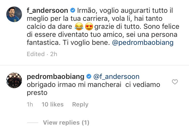Open the @pedrombaobiang mention link
This screenshot has height=134, width=189.
coord(143,43)
